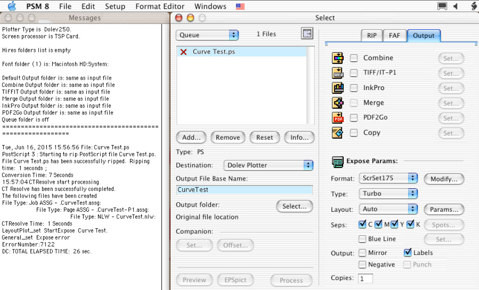Select Curve Test.ps in the file list

point(242,52)
